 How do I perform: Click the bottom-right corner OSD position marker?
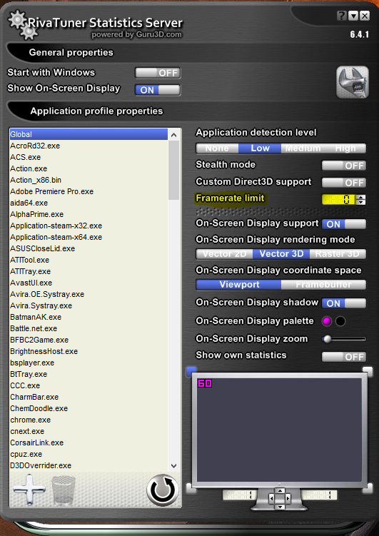pos(368,488)
